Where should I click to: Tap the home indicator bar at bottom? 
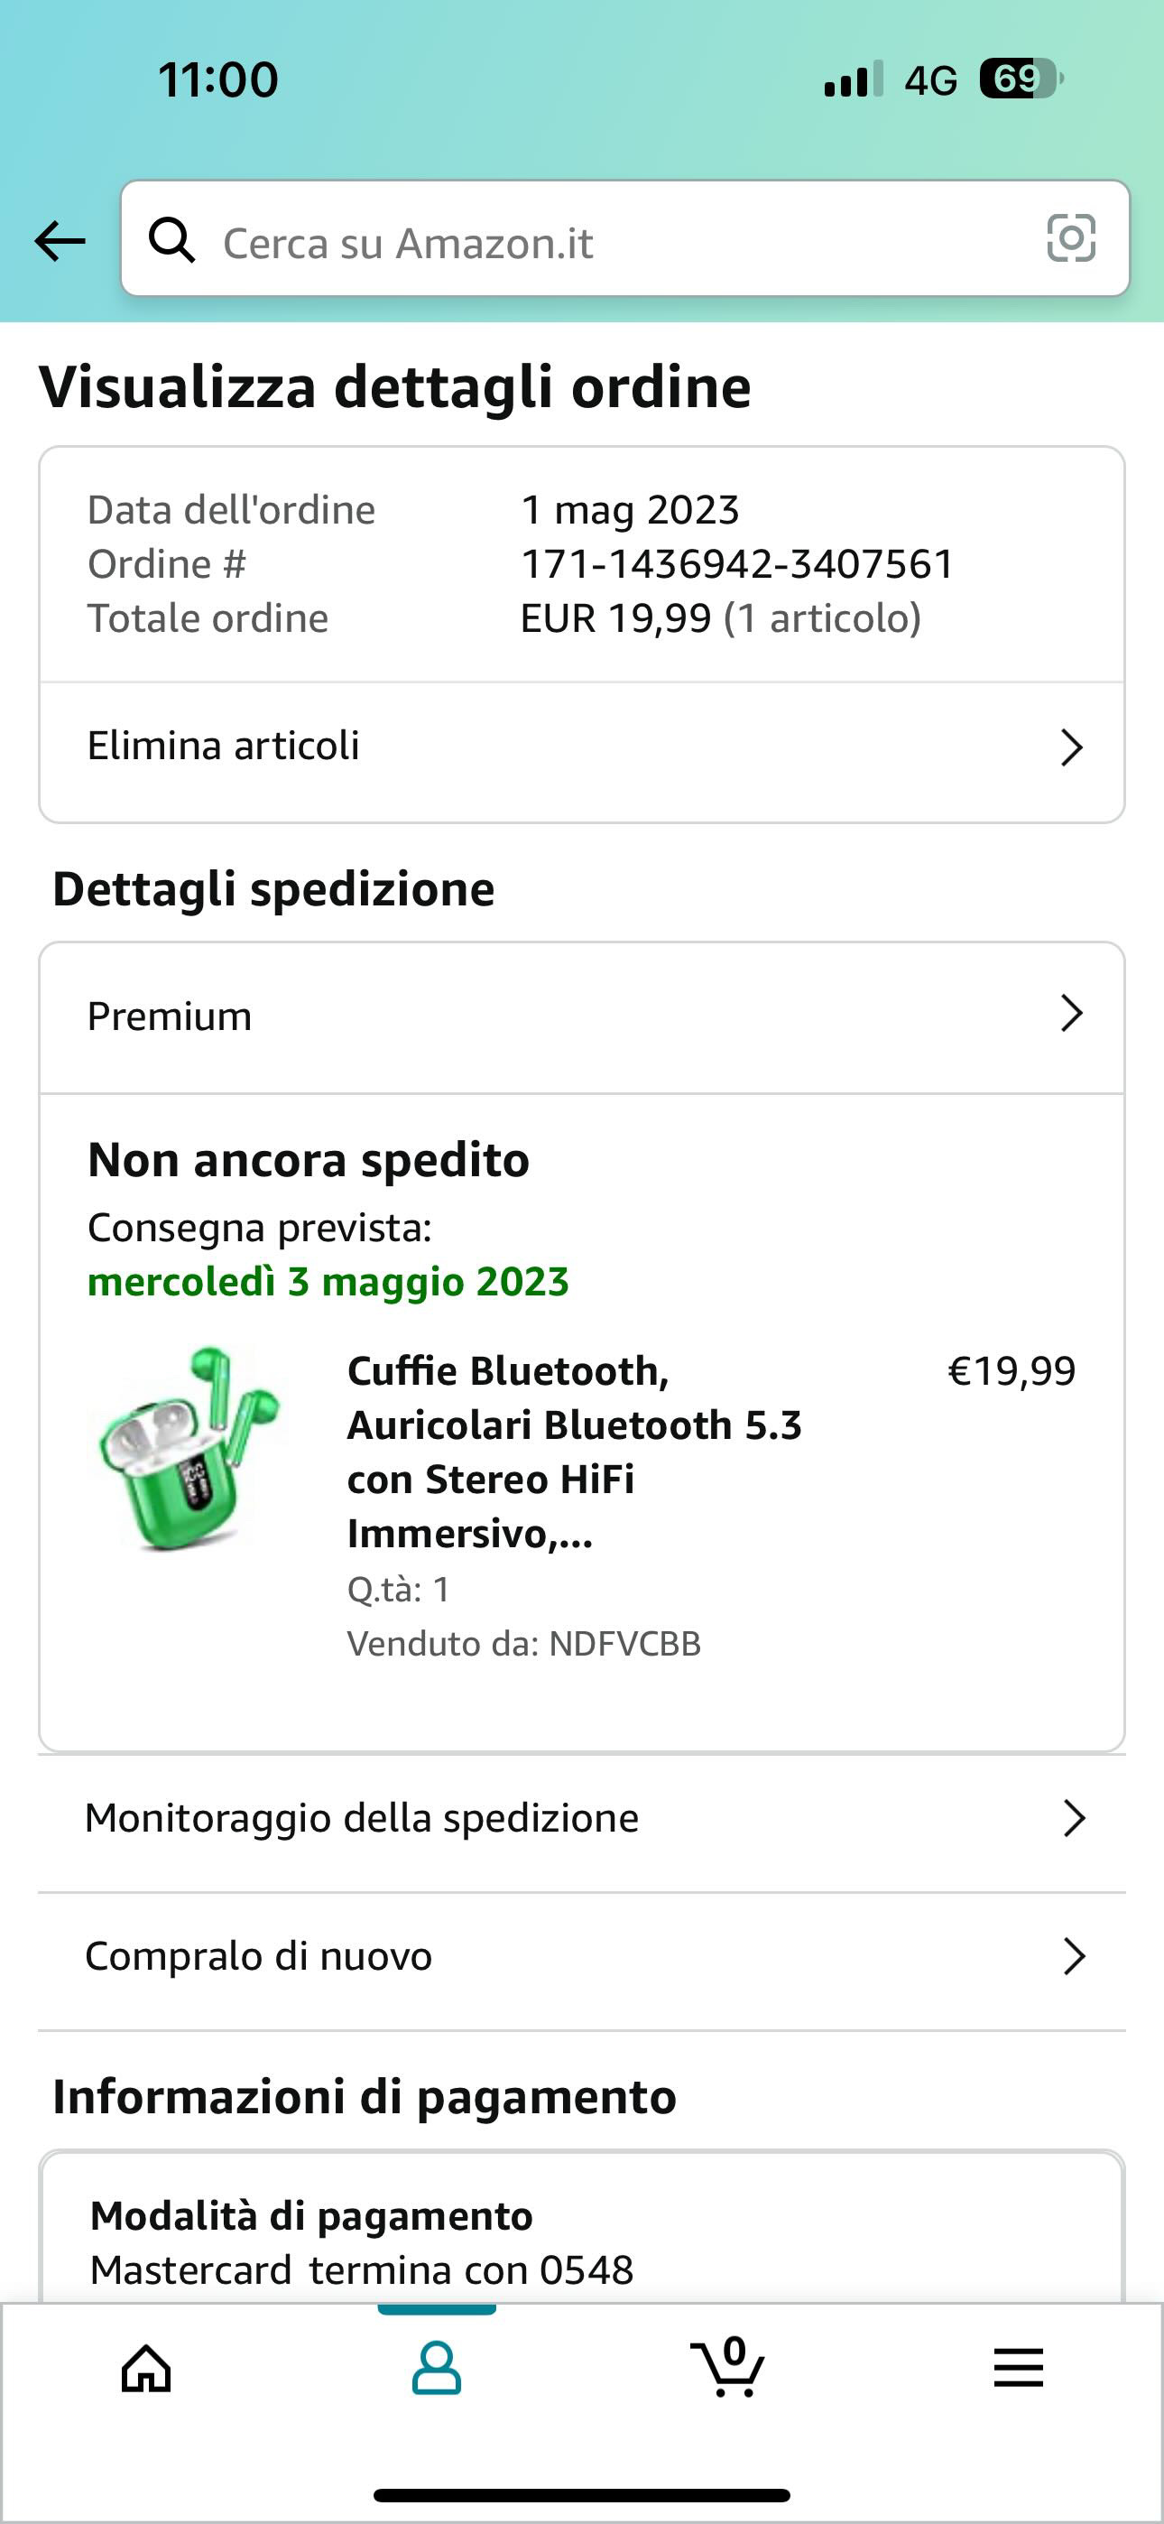[x=582, y=2496]
